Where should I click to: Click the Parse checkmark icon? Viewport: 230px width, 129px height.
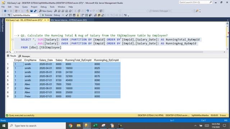pyautogui.click(x=66, y=15)
